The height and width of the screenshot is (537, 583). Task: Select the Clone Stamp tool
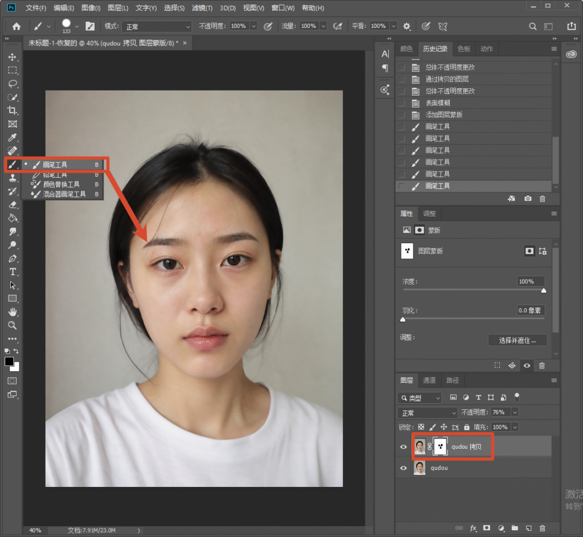[x=13, y=178]
